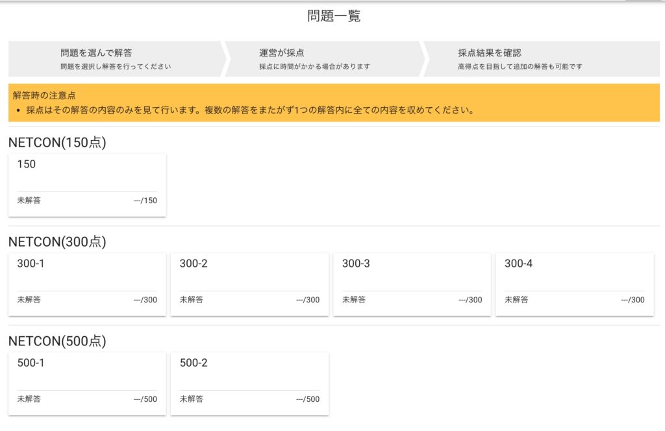This screenshot has height=431, width=665.
Task: Open problem card 300-3
Action: [x=412, y=284]
